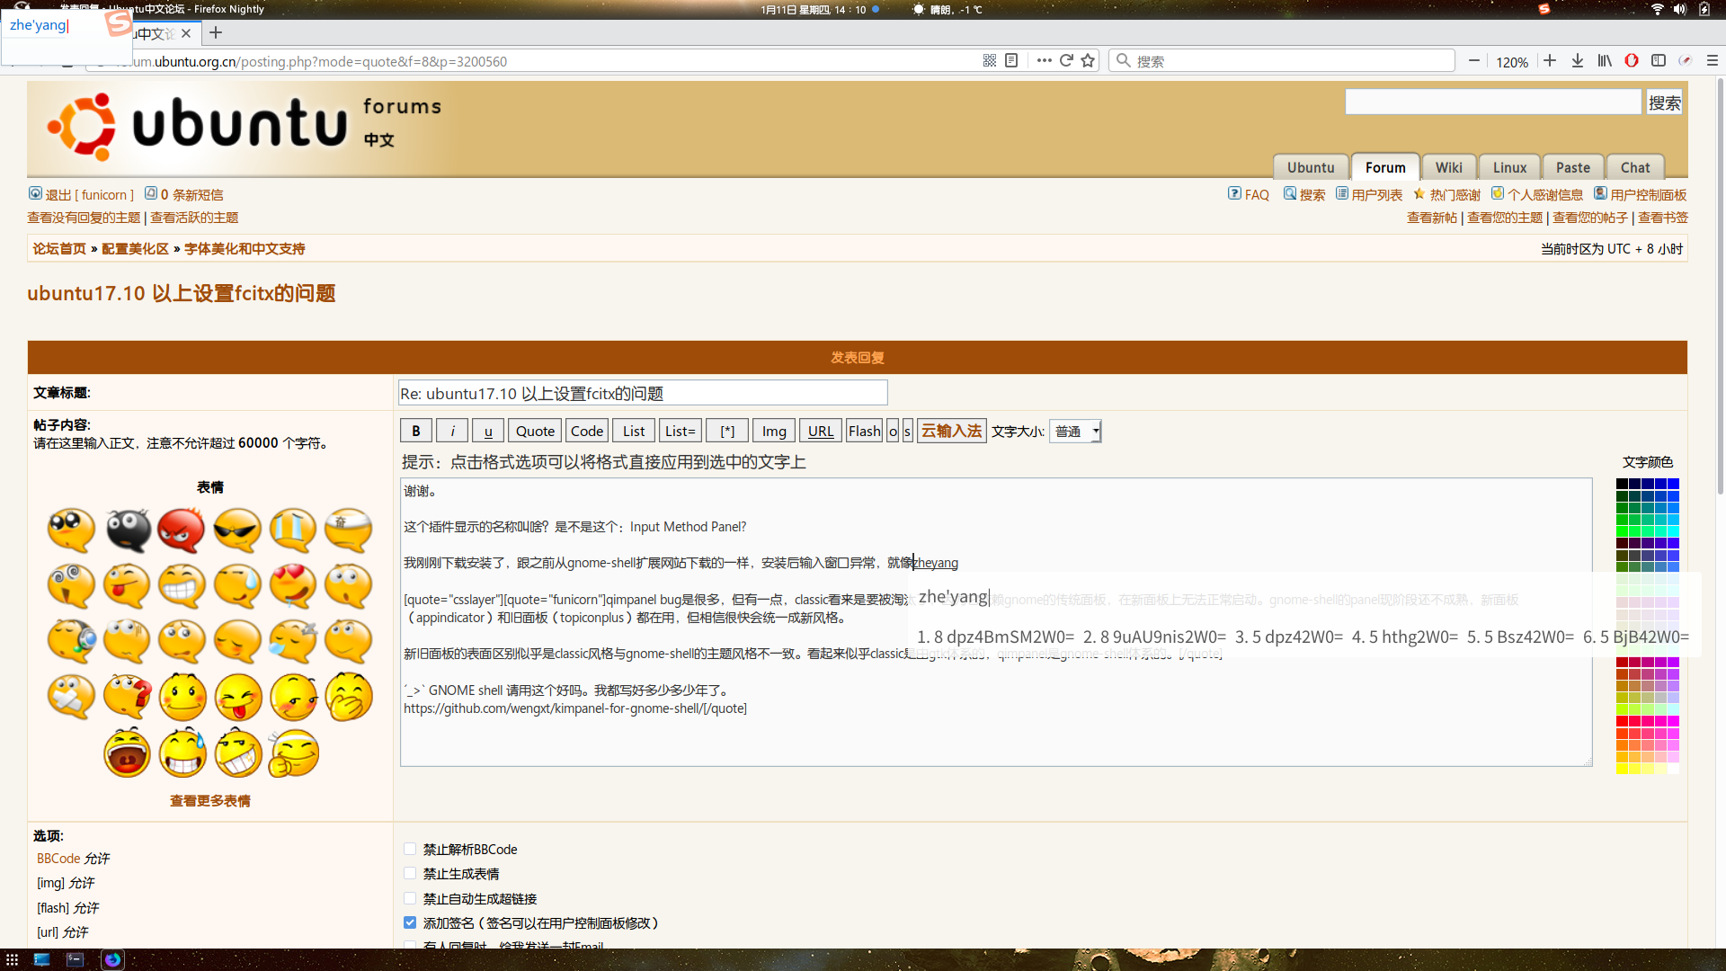Uncheck the 添加签名 checkbox
1726x971 pixels.
410,922
